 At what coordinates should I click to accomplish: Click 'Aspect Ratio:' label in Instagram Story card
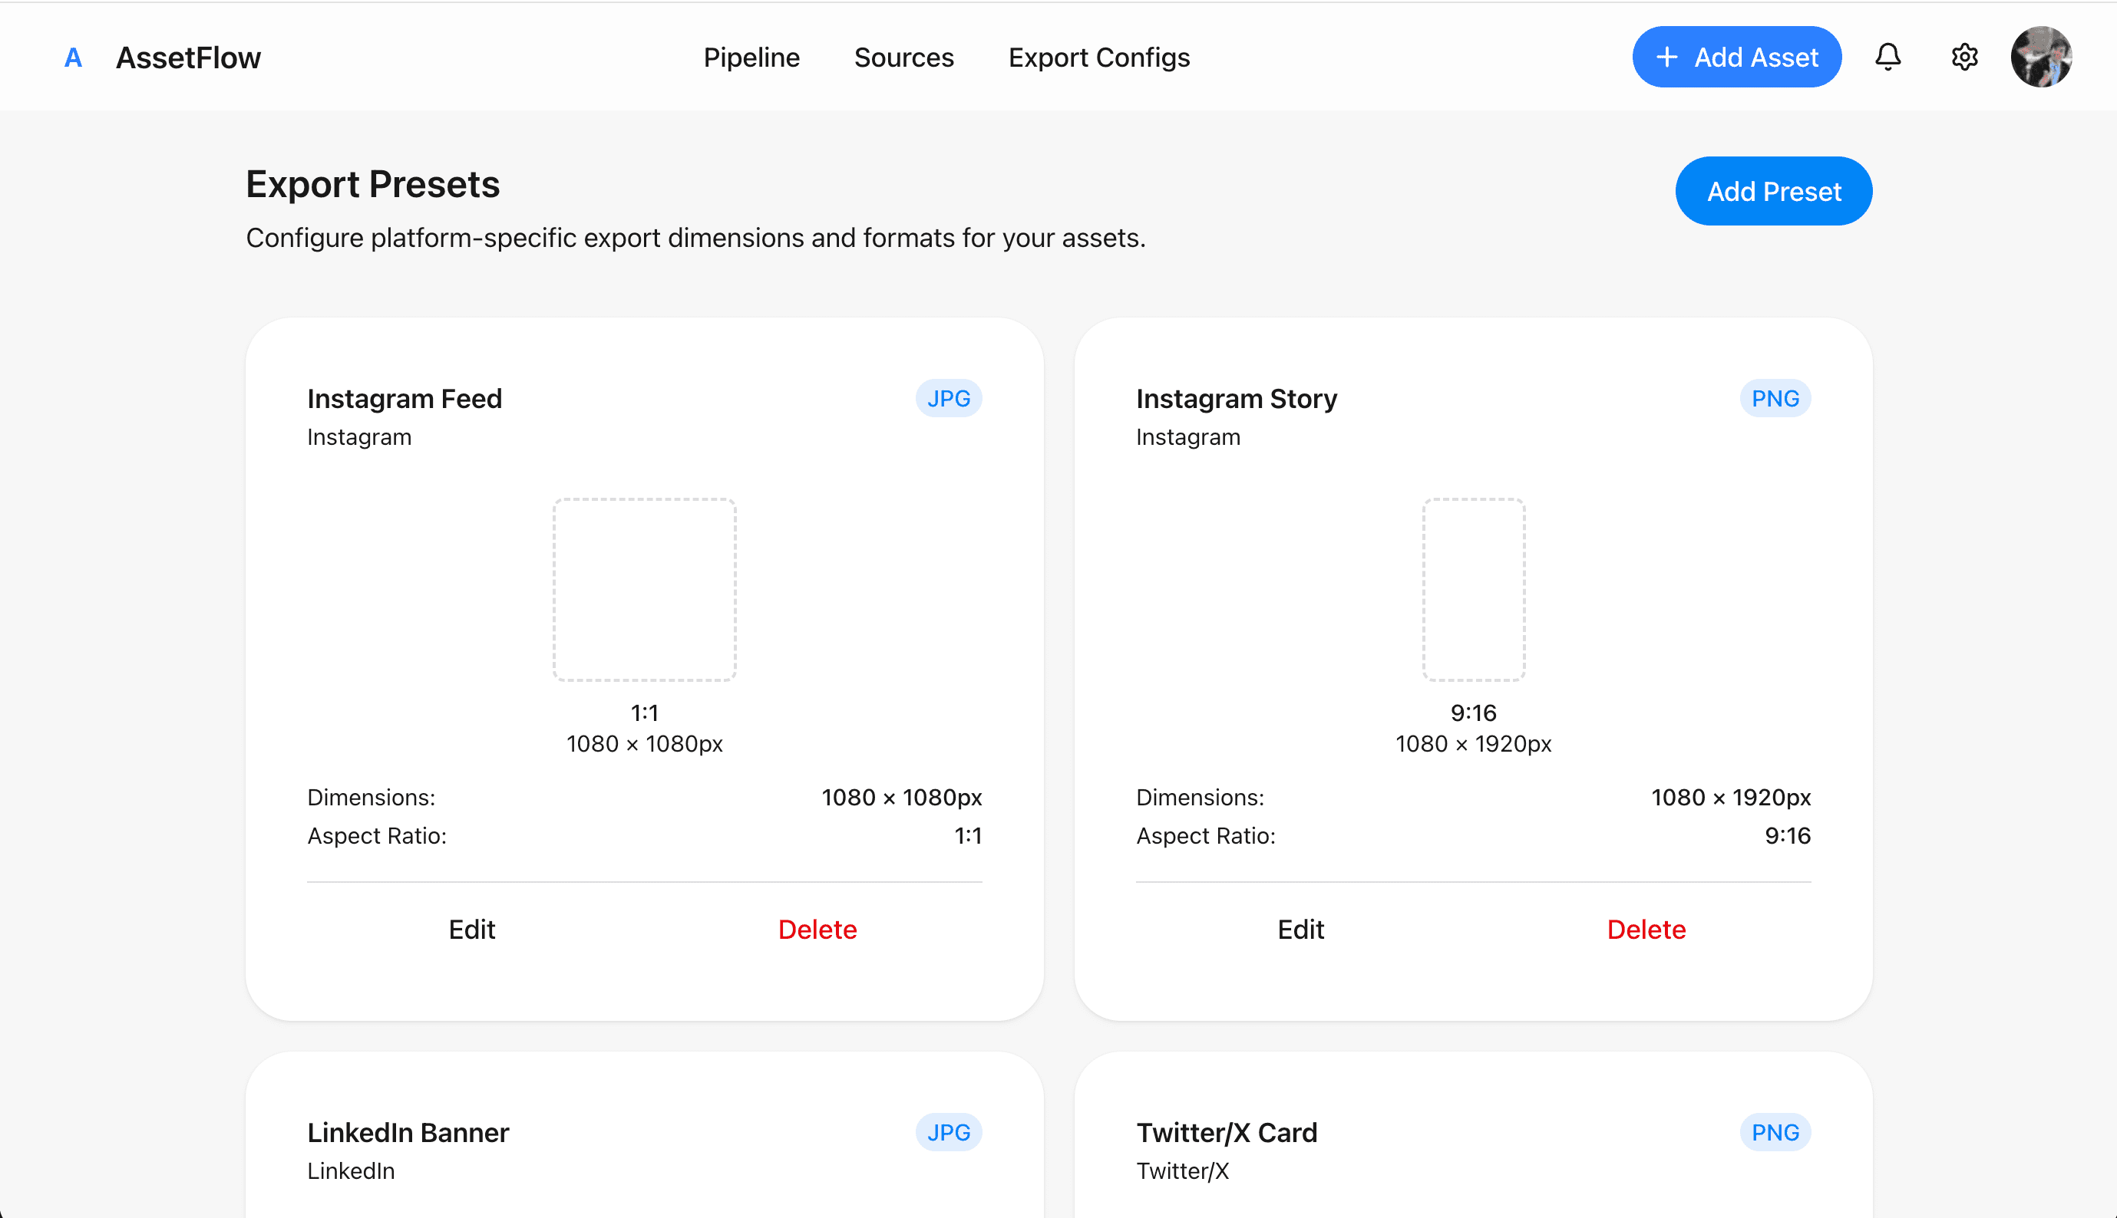tap(1205, 836)
